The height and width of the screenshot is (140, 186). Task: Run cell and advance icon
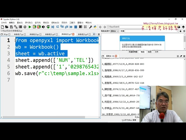[x=39, y=27]
